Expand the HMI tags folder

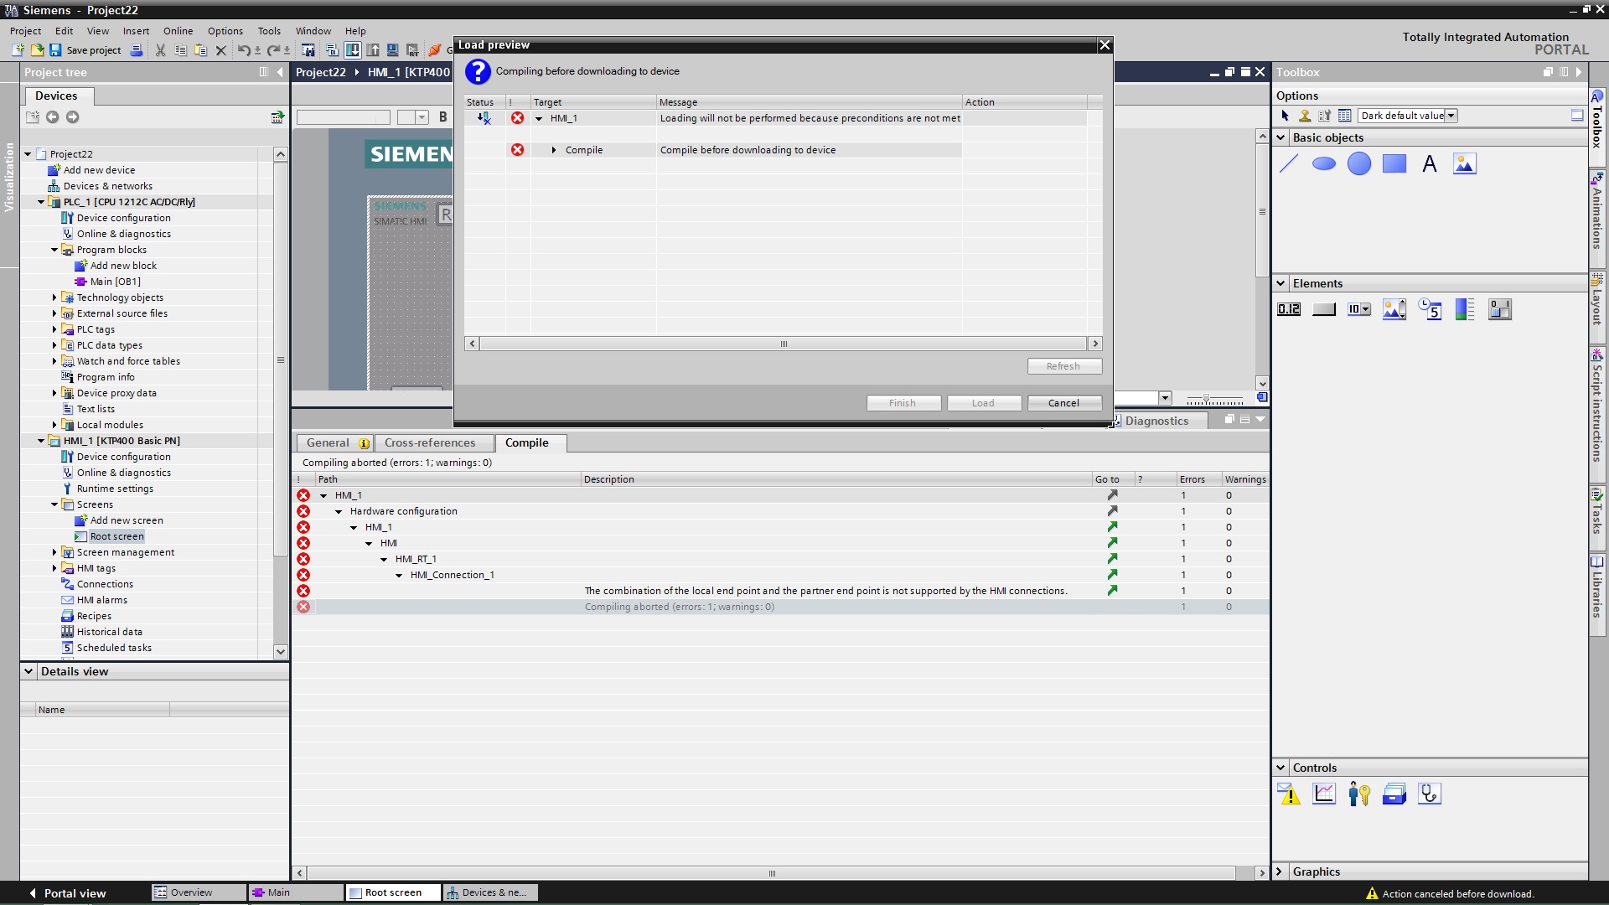click(x=54, y=568)
